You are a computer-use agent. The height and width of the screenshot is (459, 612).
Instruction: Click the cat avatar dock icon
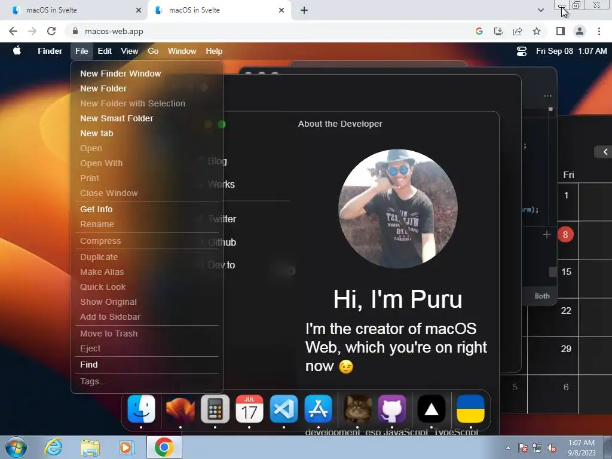357,409
